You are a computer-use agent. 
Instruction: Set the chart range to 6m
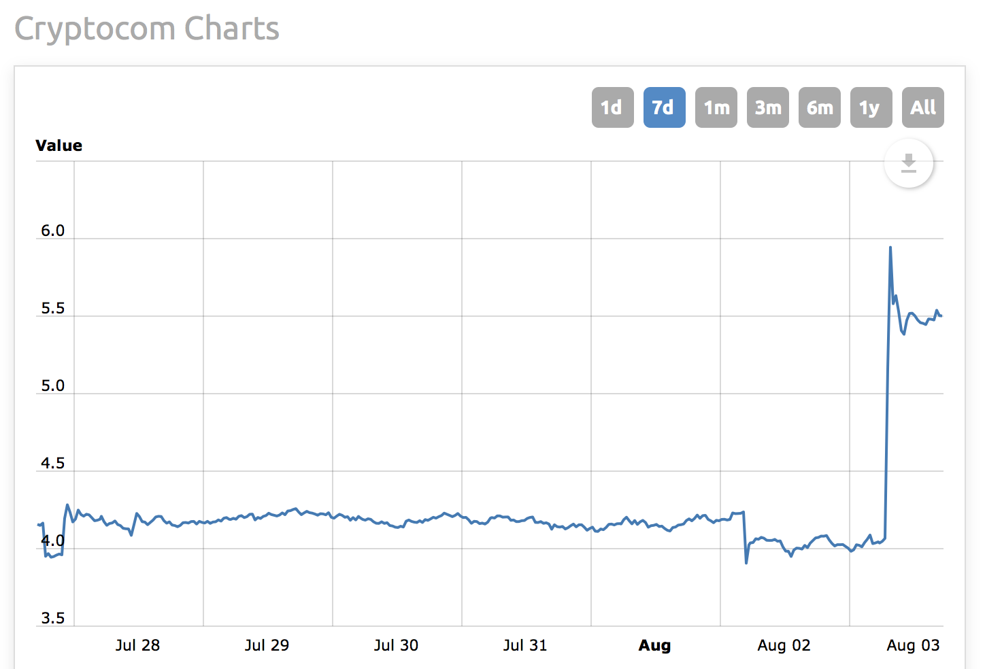[x=819, y=107]
